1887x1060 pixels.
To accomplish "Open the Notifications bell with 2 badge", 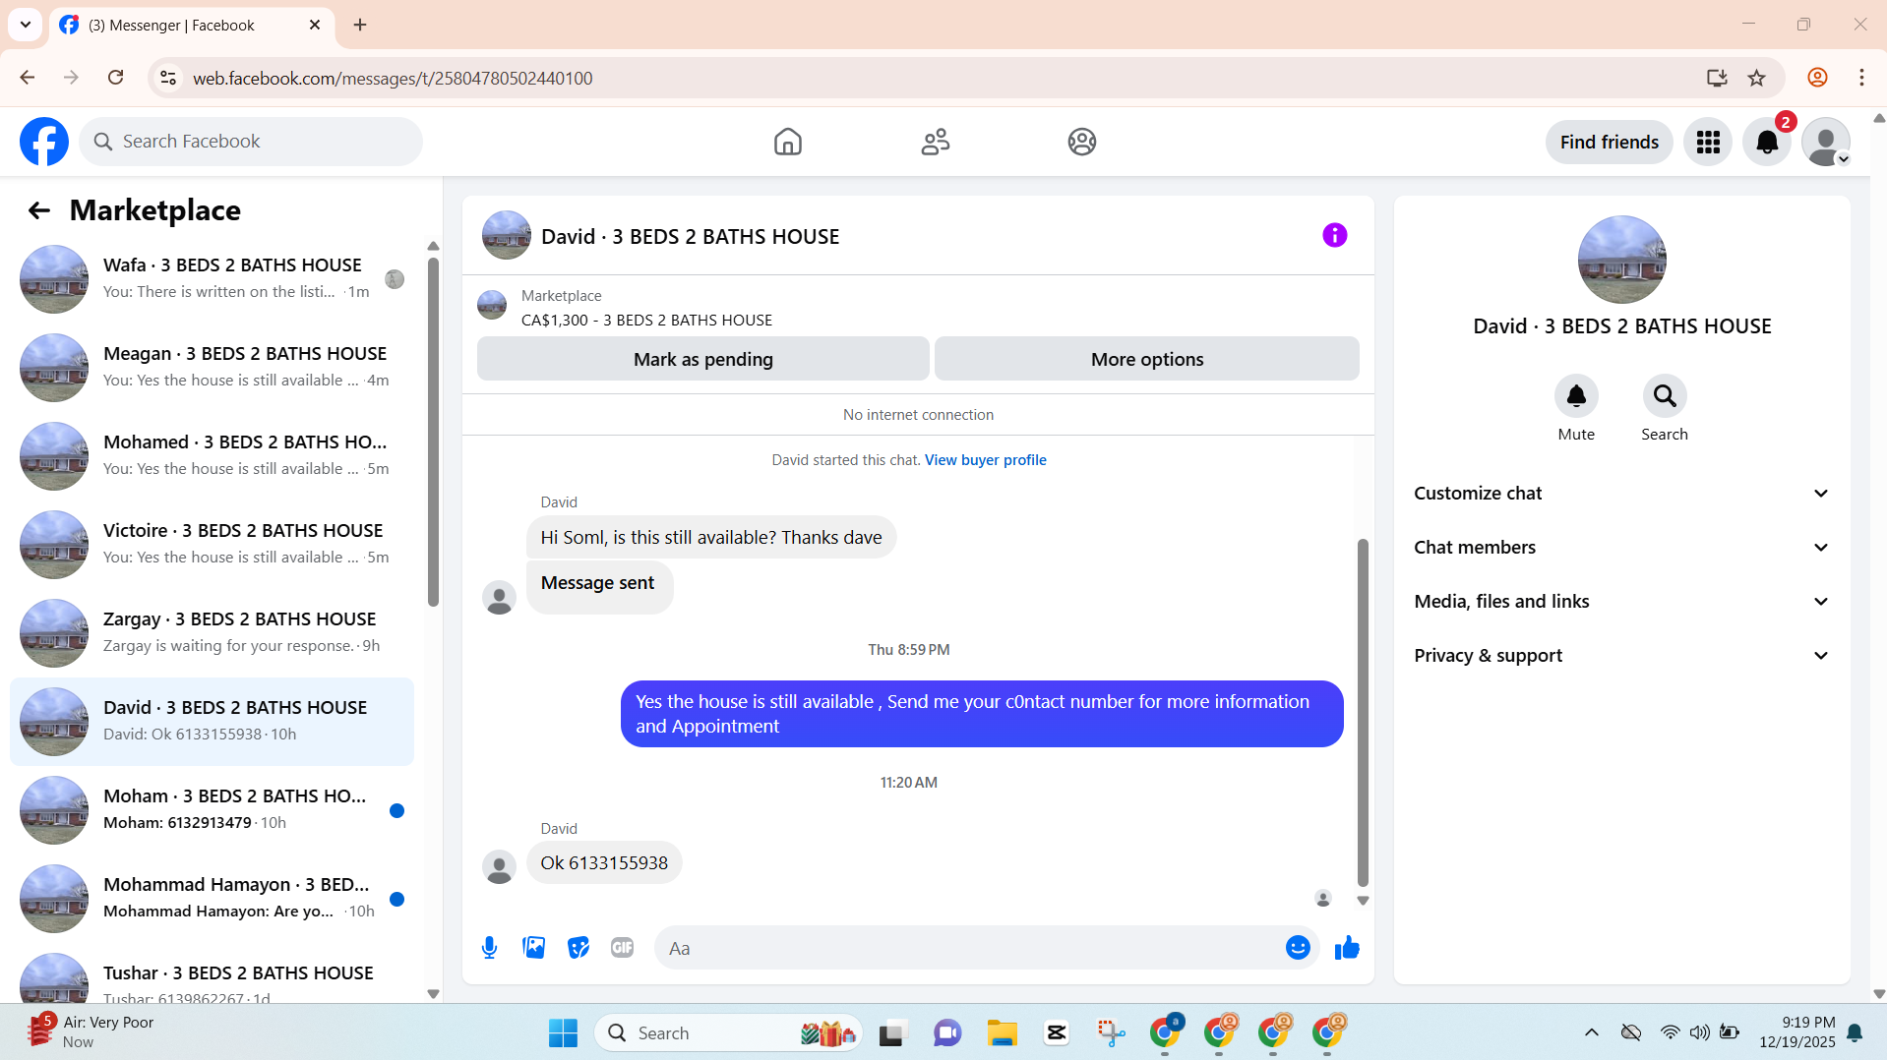I will (x=1767, y=142).
